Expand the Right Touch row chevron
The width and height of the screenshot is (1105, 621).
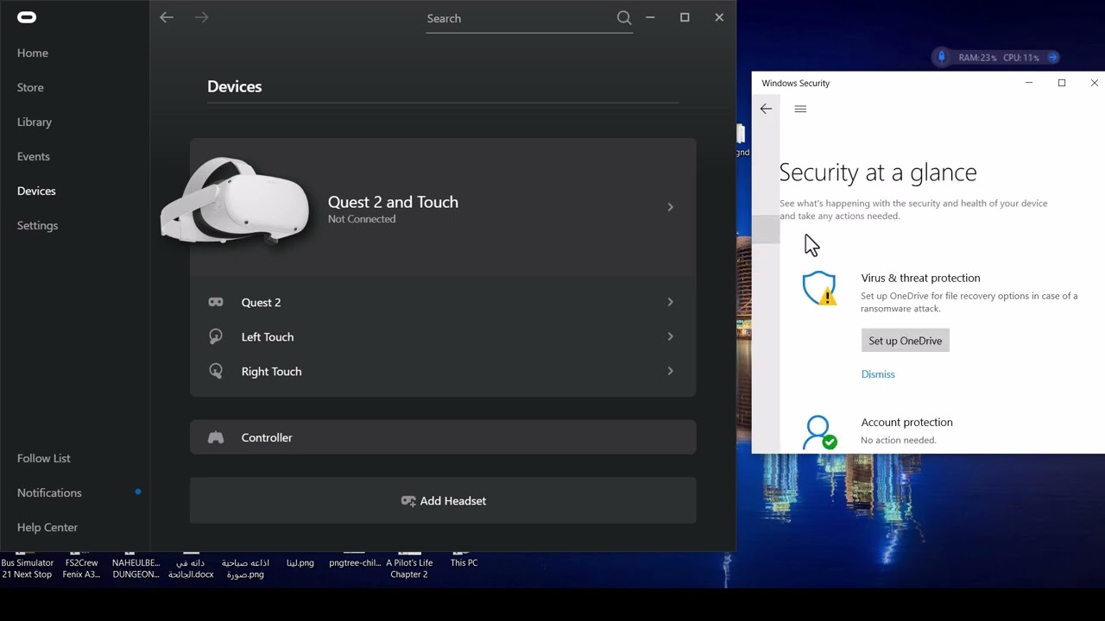point(670,371)
